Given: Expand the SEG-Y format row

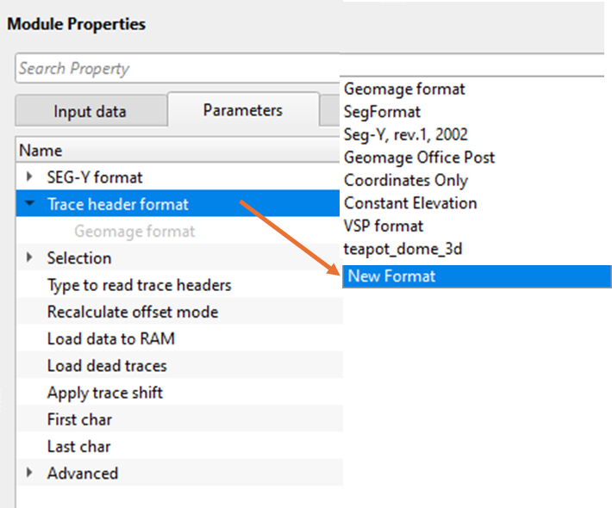Looking at the screenshot, I should (x=30, y=177).
